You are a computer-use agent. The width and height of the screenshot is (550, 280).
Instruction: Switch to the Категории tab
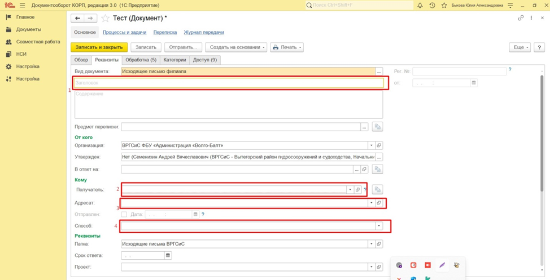coord(174,60)
